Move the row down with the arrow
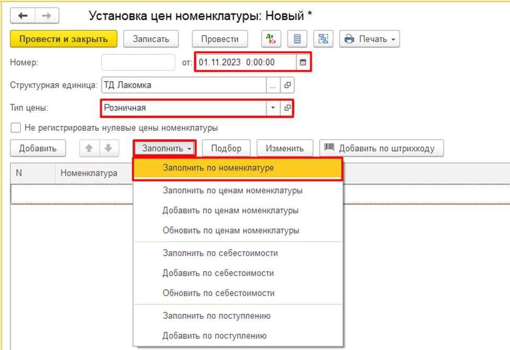 108,148
